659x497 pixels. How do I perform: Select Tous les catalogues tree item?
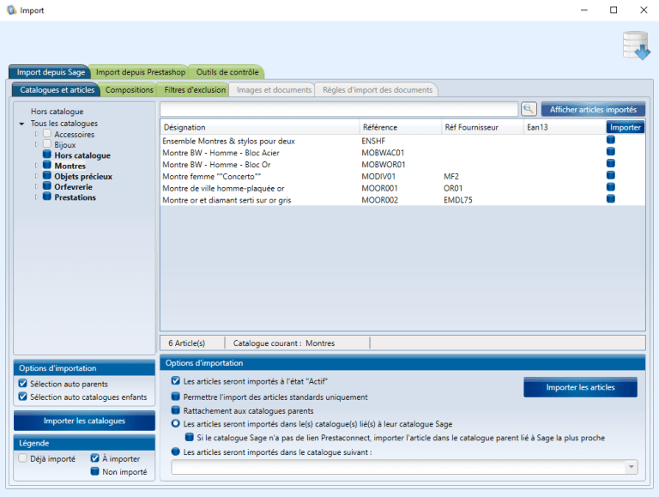(63, 124)
